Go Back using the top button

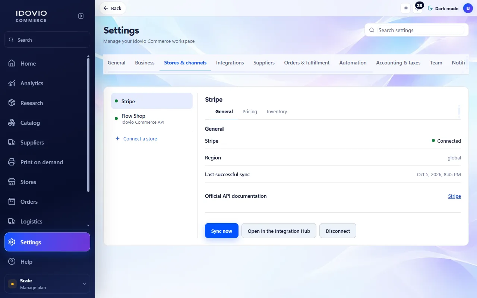coord(113,8)
